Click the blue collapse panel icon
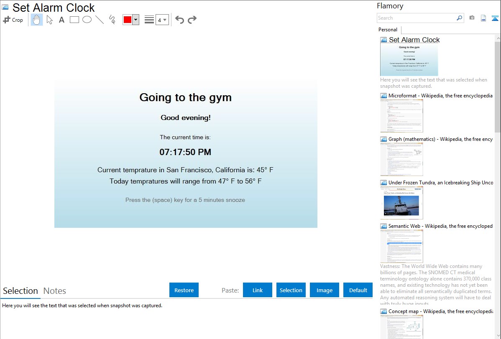501x339 pixels. [x=495, y=18]
